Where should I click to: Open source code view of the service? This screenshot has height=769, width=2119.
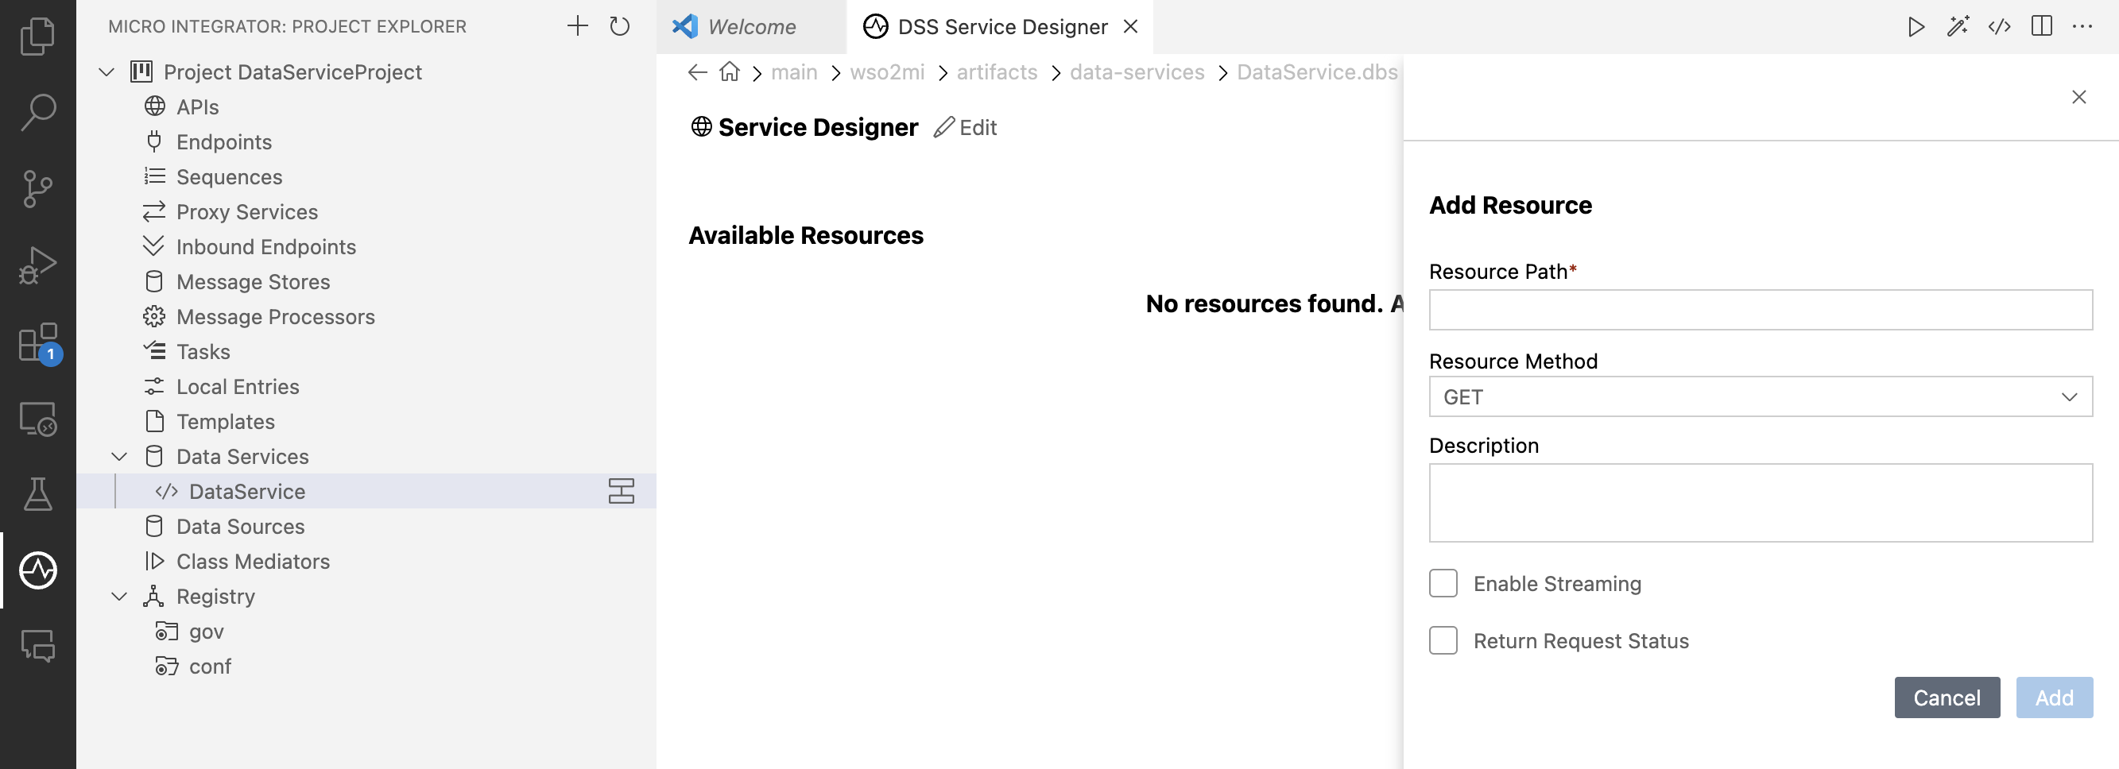point(2001,26)
